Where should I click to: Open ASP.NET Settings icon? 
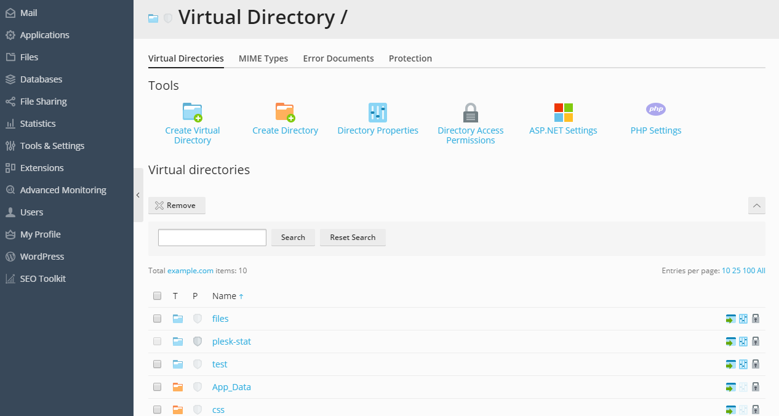(x=563, y=113)
